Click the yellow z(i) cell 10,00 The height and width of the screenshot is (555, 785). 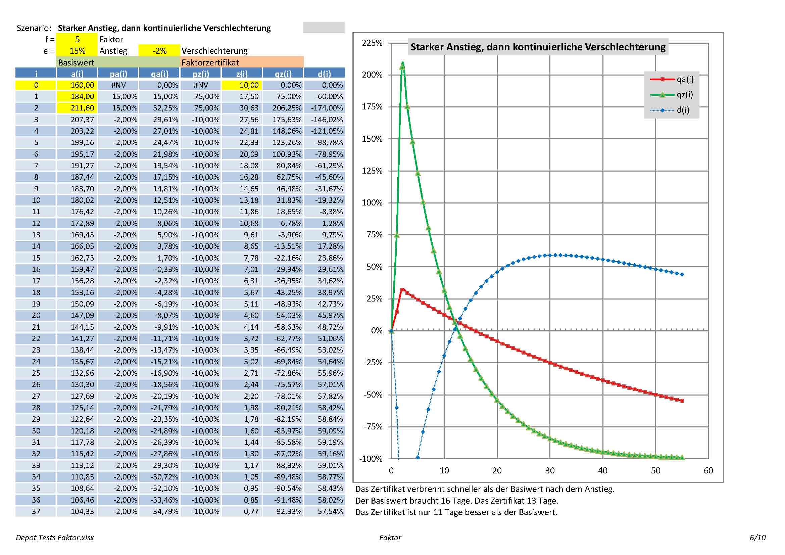pyautogui.click(x=242, y=85)
